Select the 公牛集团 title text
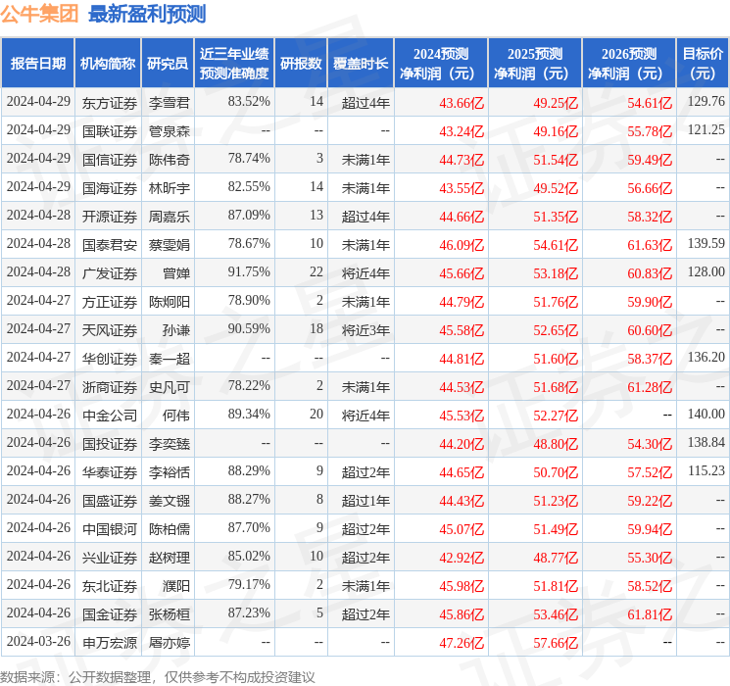Screen dimensions: 730x686 click(39, 14)
